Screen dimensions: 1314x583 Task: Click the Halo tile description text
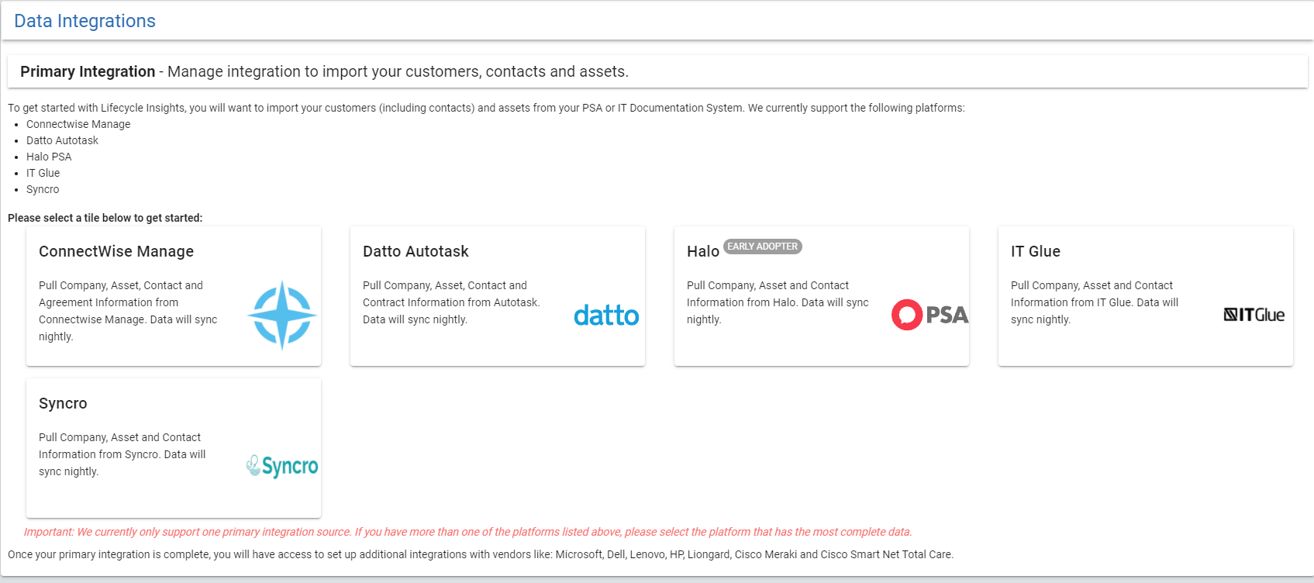(x=778, y=302)
